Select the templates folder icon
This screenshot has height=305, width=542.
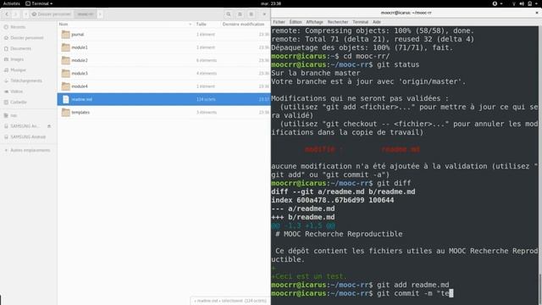tap(66, 112)
